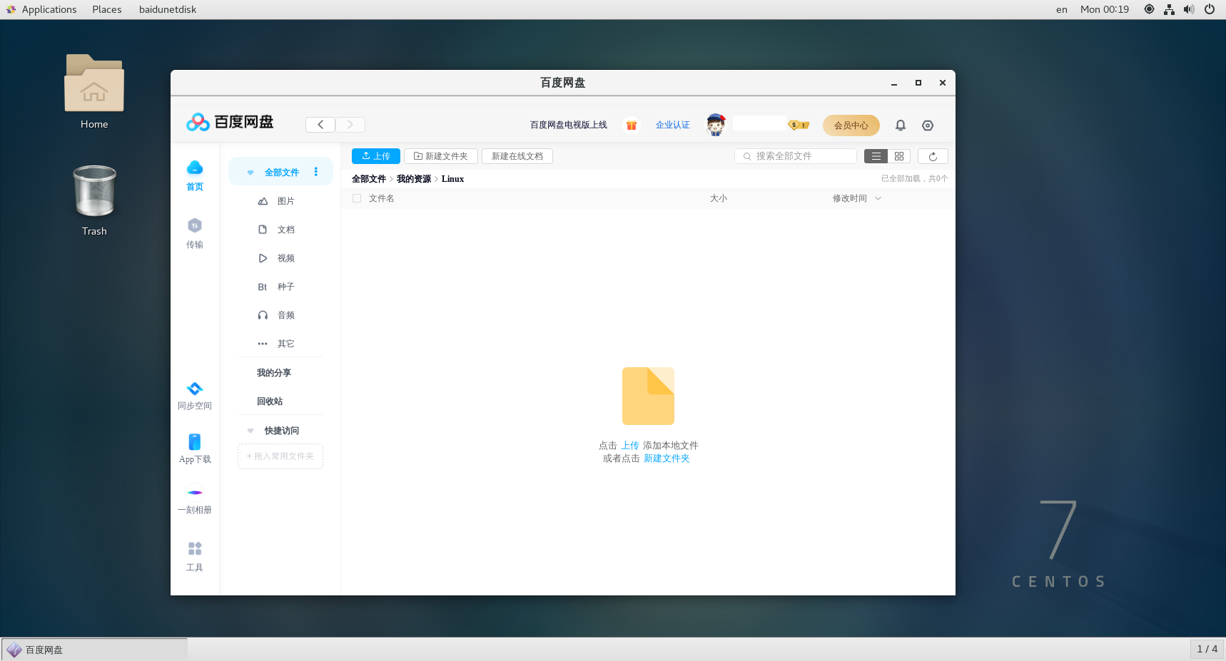Click the 上传 link in empty state
1226x661 pixels.
tap(630, 446)
